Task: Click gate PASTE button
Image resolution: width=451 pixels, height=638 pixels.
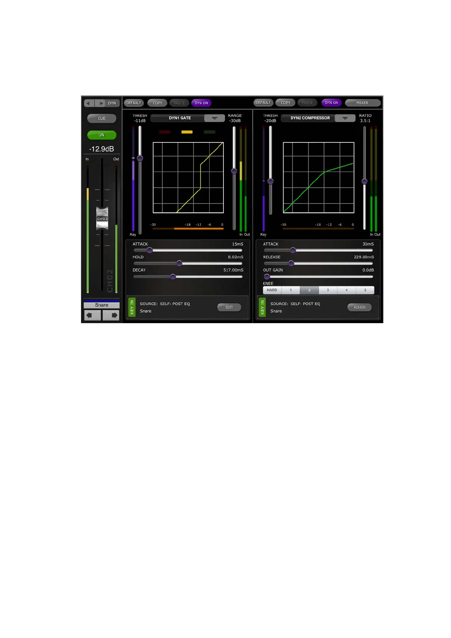Action: point(179,103)
